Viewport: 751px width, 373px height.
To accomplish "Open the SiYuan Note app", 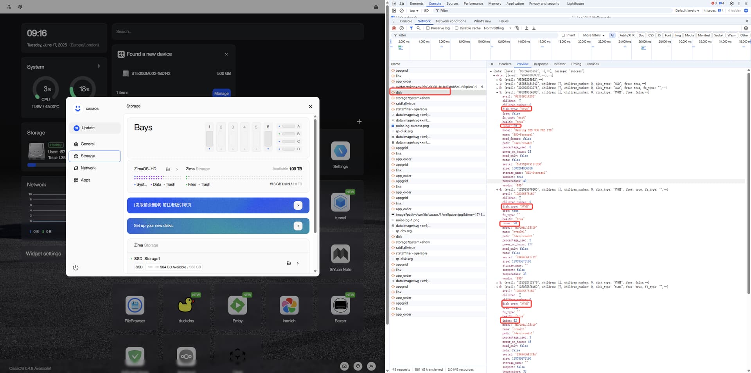I will pos(340,254).
